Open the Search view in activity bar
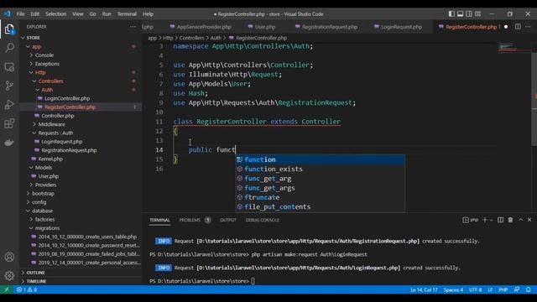The width and height of the screenshot is (537, 302). (9, 48)
